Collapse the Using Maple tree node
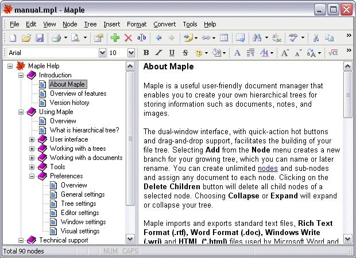Viewport: 356px width, 258px height. pyautogui.click(x=21, y=112)
